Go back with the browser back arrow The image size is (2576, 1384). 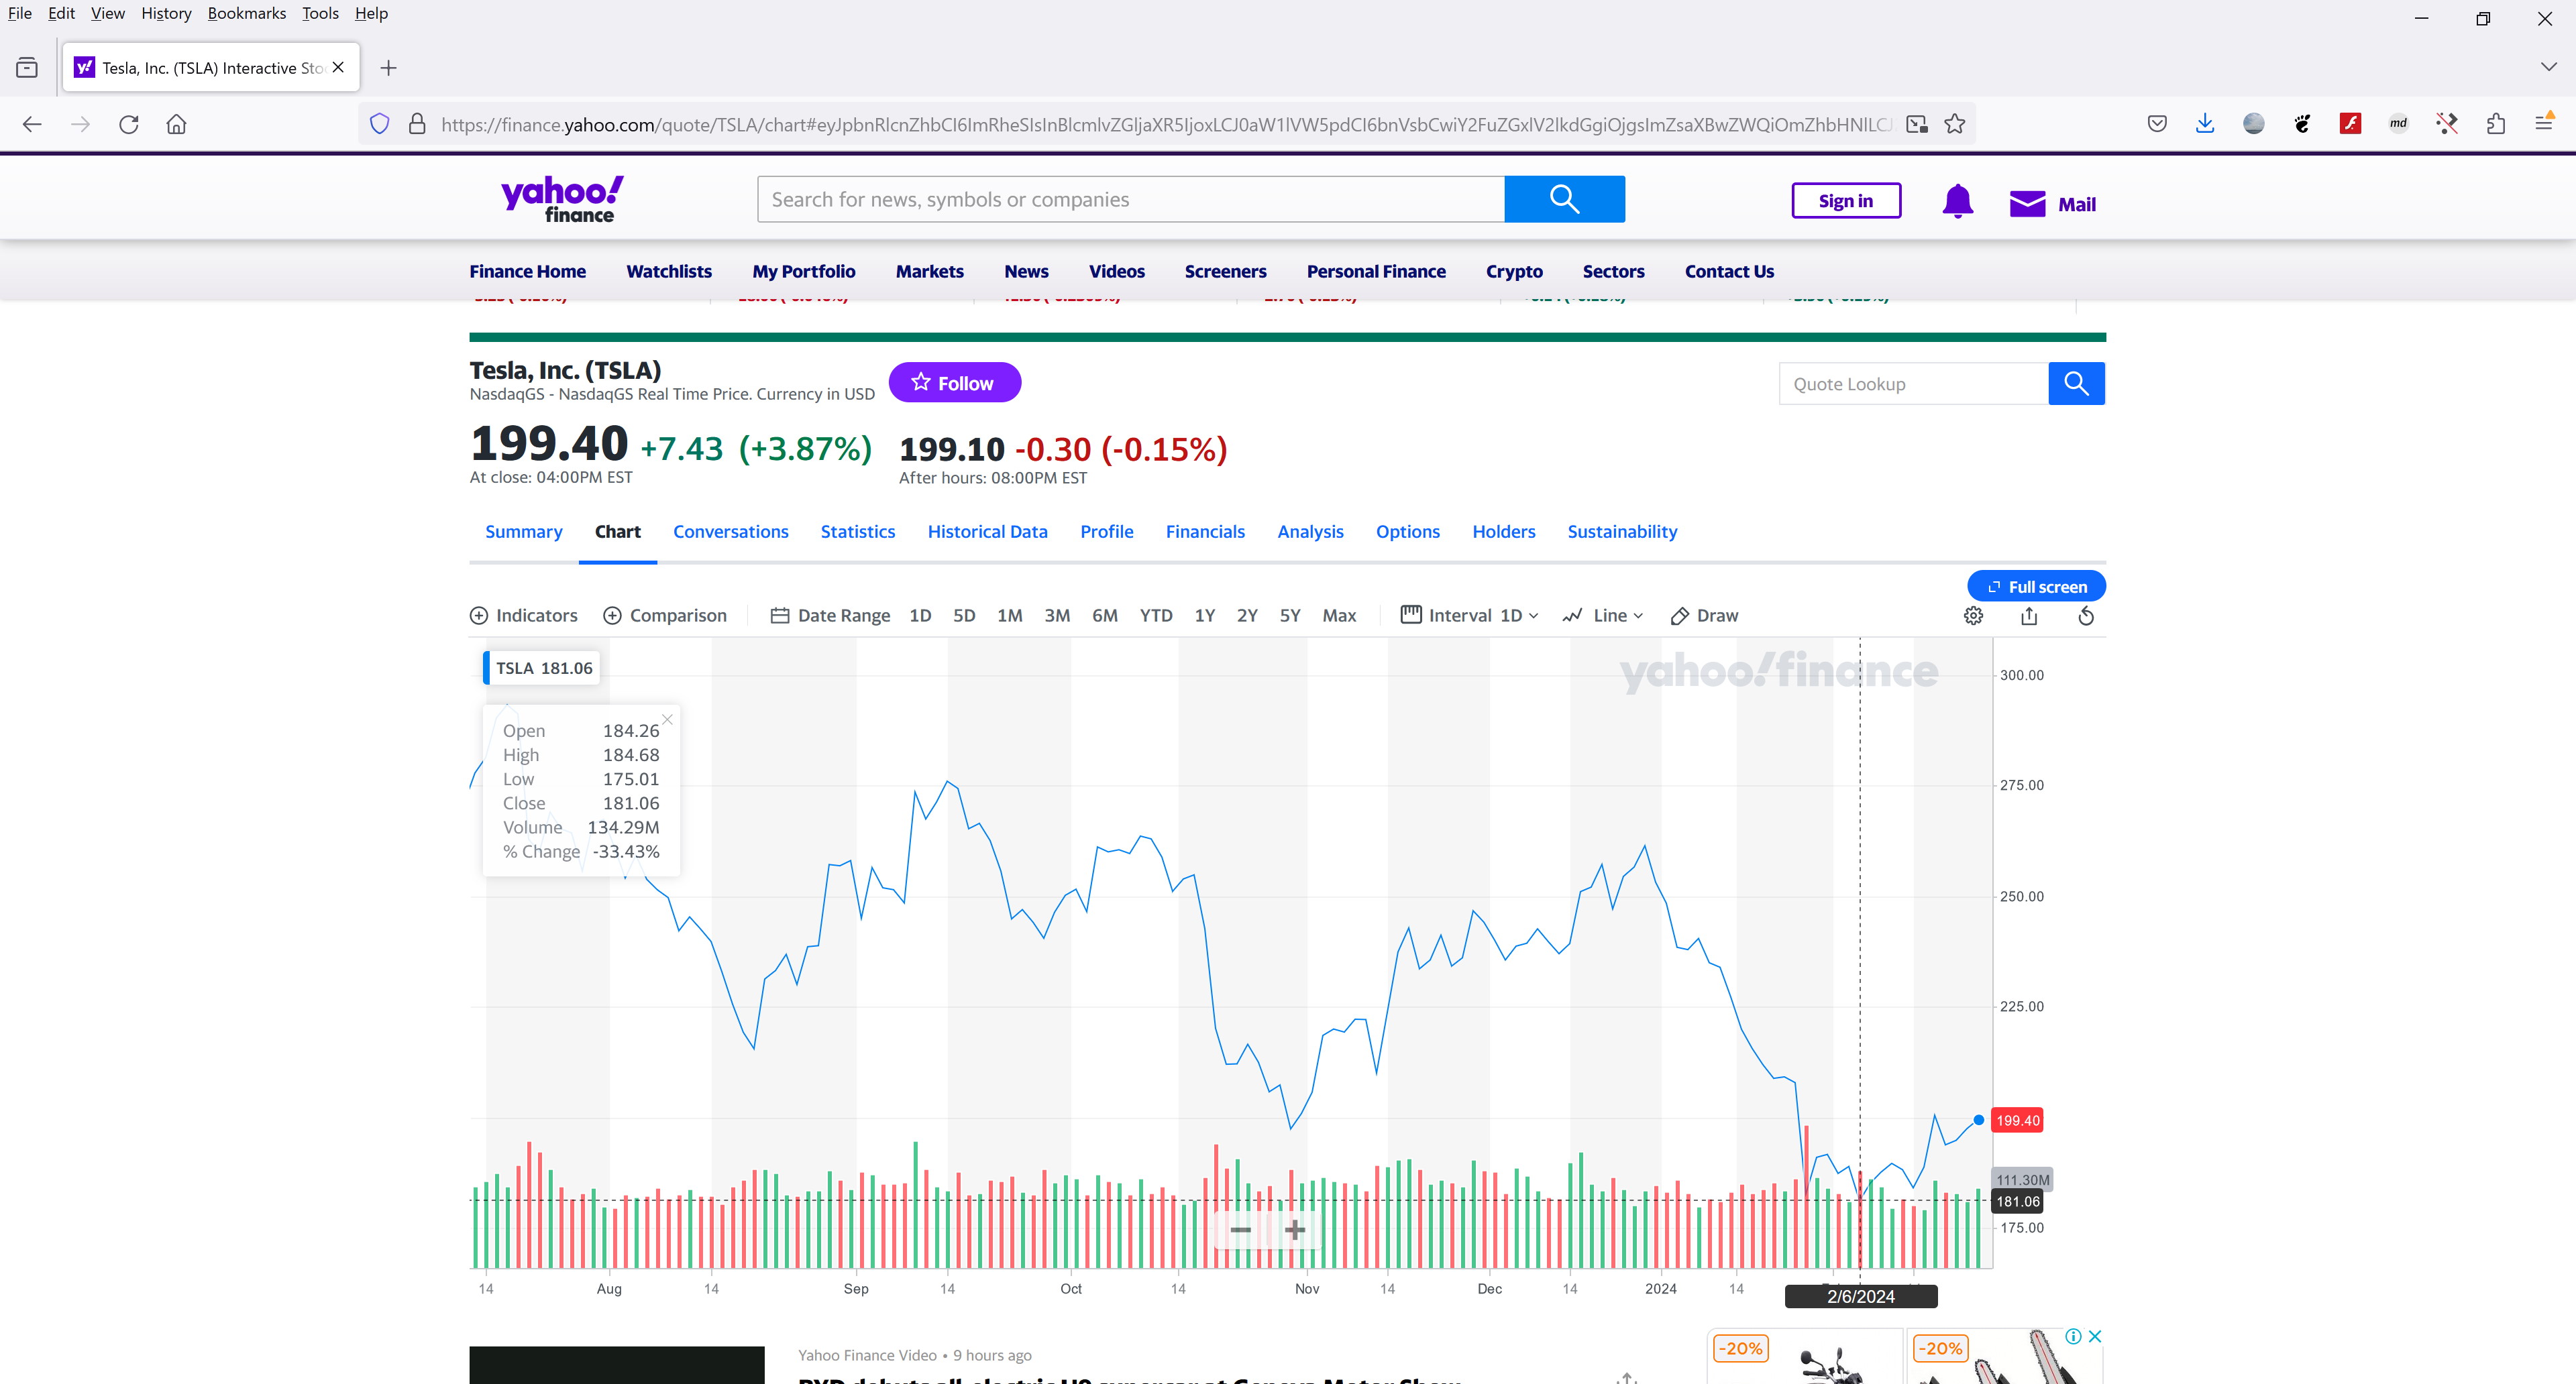pos(32,124)
